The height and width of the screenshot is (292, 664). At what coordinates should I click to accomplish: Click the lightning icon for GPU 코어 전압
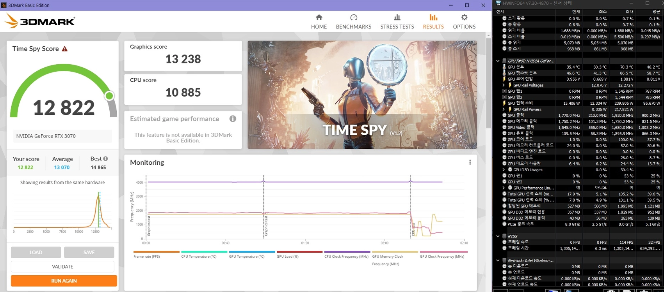504,79
